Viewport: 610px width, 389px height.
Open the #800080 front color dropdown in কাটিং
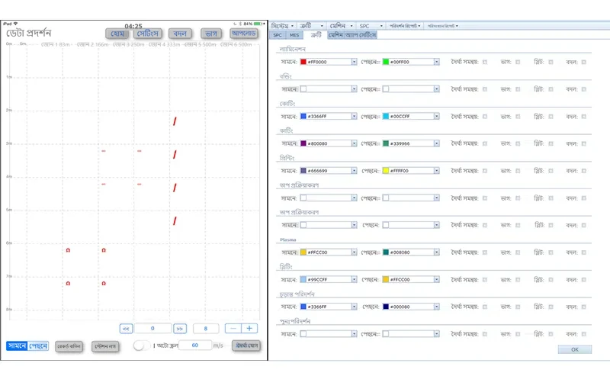(x=354, y=143)
